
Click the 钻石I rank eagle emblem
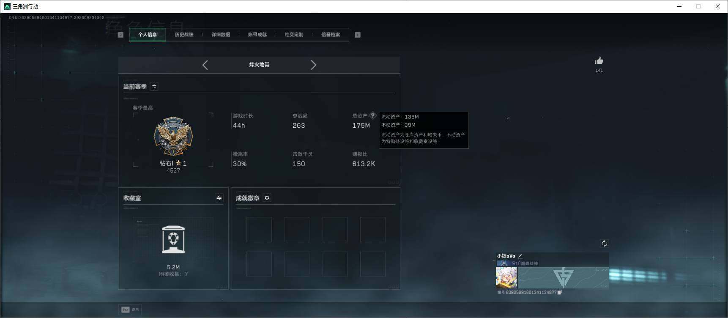173,137
